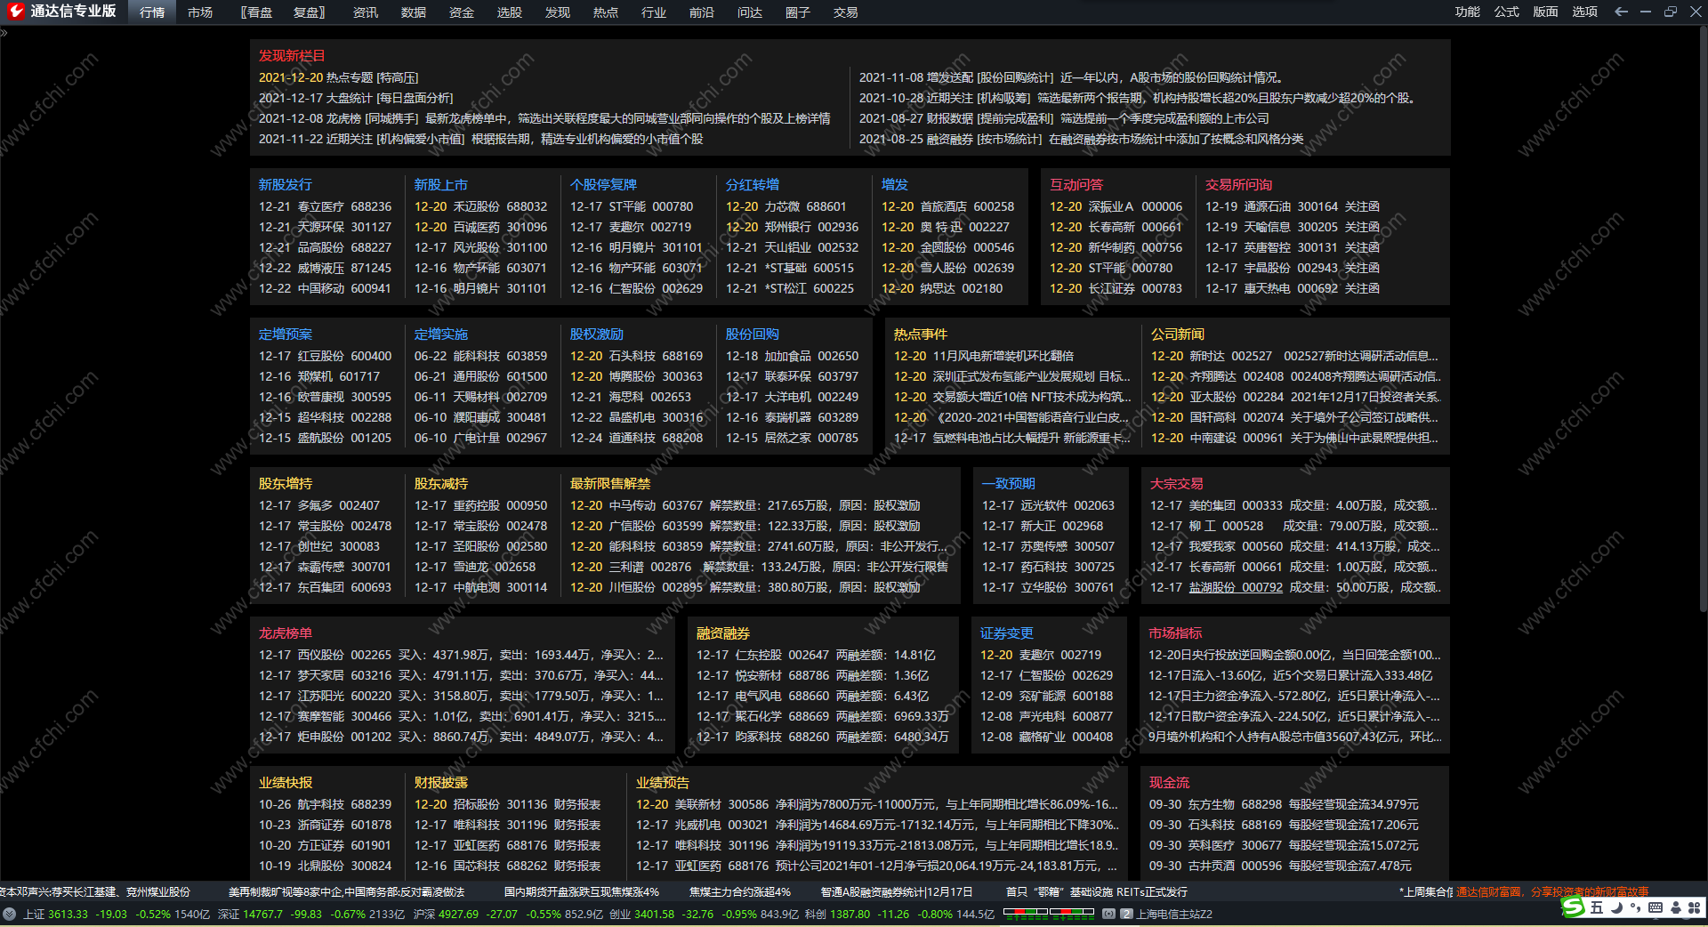Open the 热点专题 [特高压] entry
The width and height of the screenshot is (1708, 927).
[338, 78]
